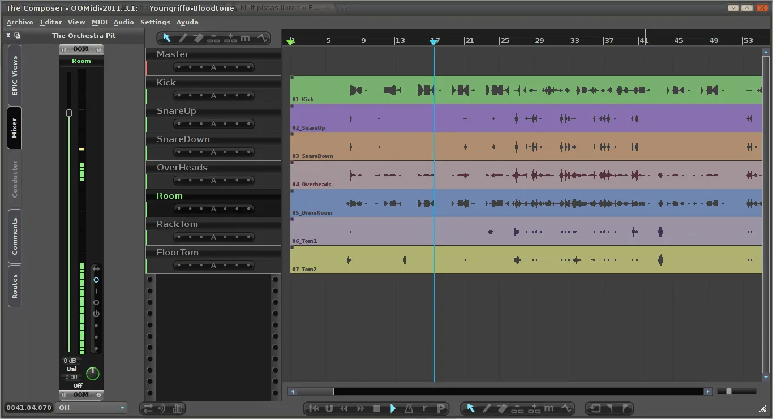
Task: Toggle punch recording with the 'P' button
Action: click(x=441, y=408)
